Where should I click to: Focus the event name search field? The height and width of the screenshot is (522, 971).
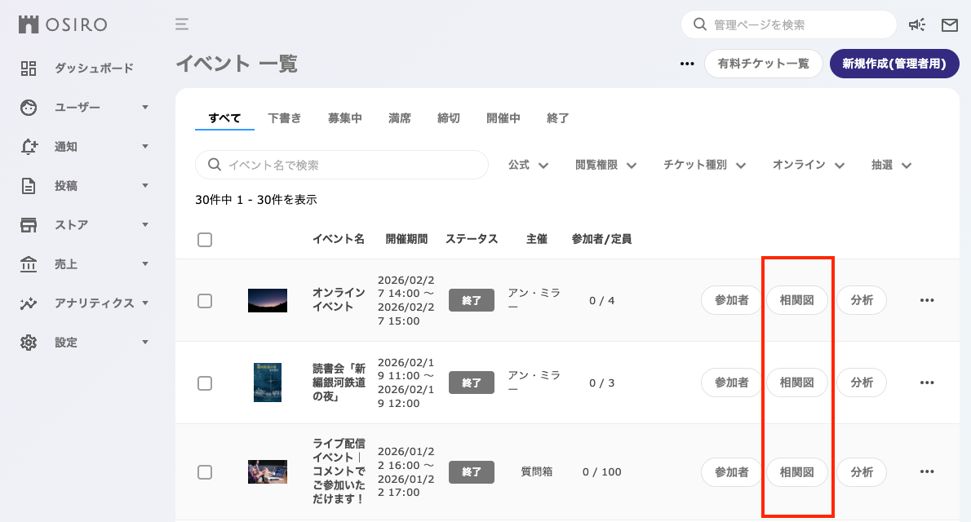click(342, 165)
